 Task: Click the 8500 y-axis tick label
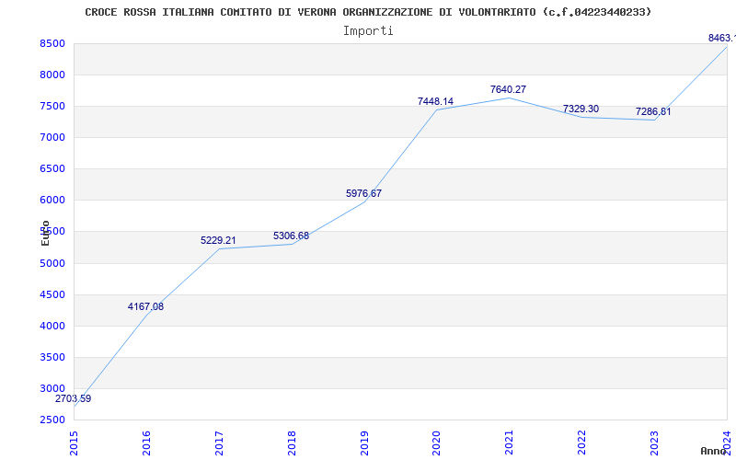(x=52, y=43)
